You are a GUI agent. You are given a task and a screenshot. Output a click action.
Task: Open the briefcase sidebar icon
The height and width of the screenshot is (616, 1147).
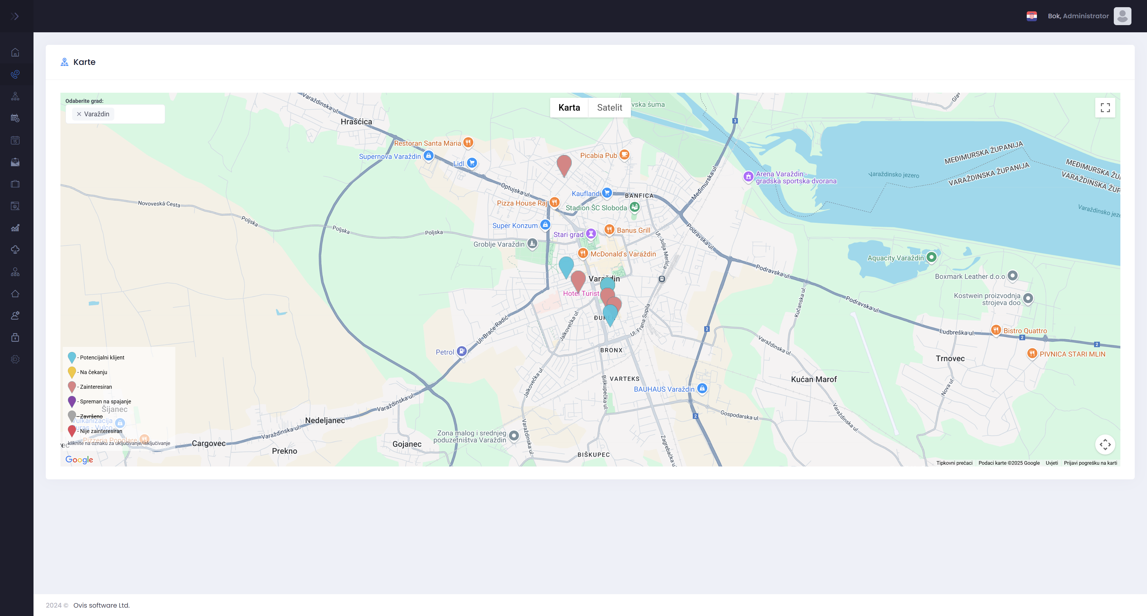pos(15,184)
